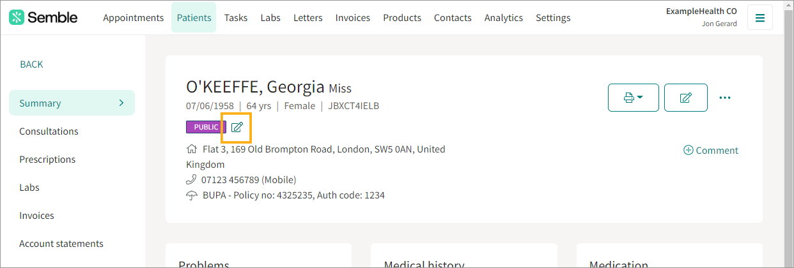Open the three-dot more options menu
Image resolution: width=794 pixels, height=268 pixels.
tap(724, 98)
